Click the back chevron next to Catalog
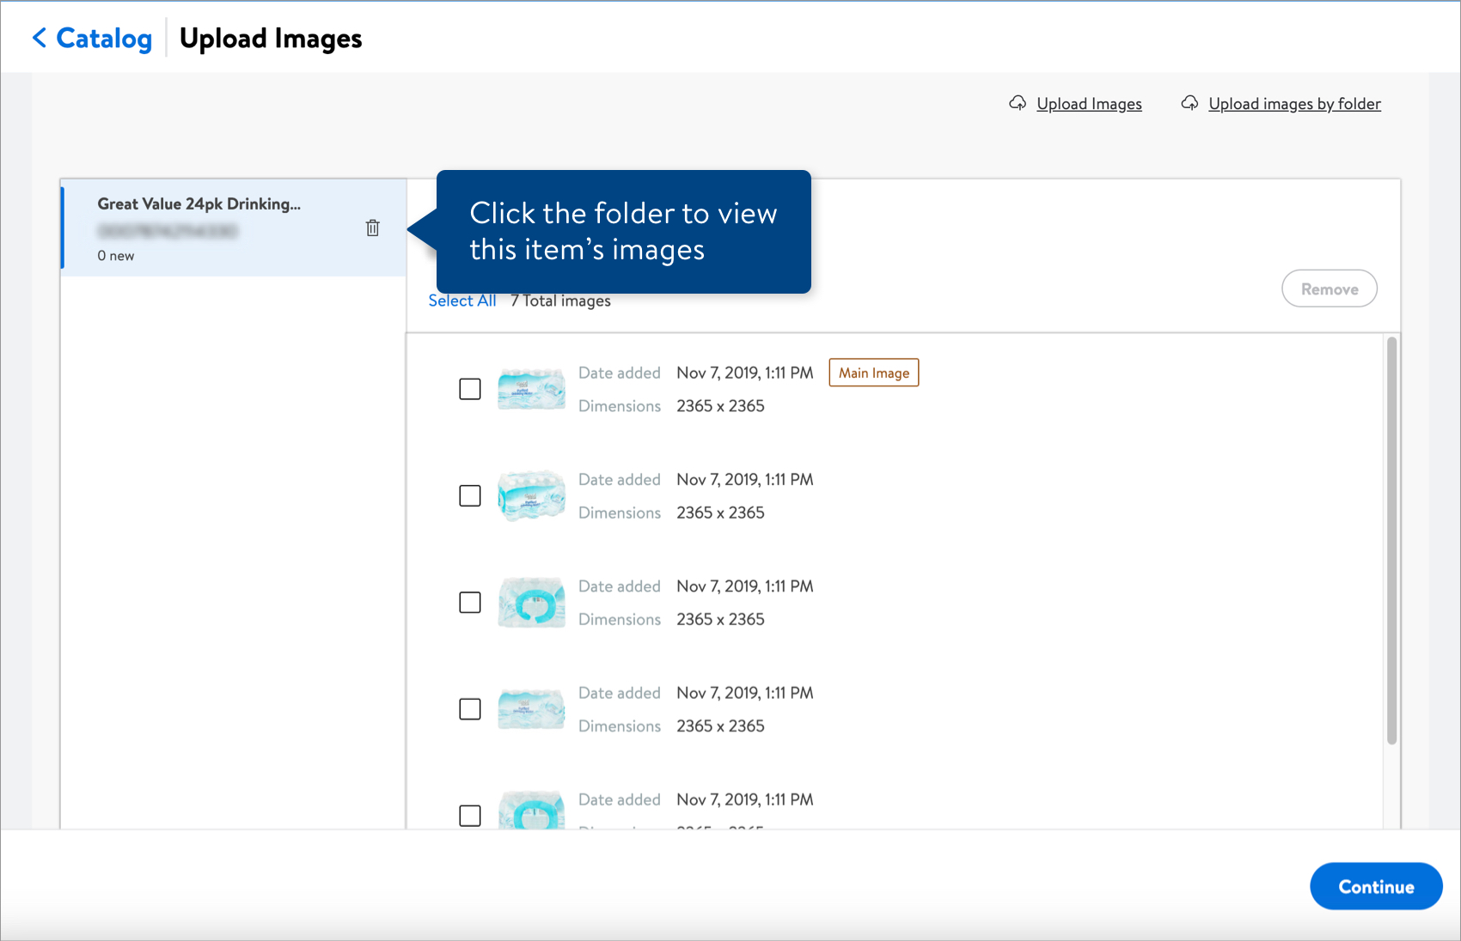The height and width of the screenshot is (941, 1461). [x=38, y=38]
